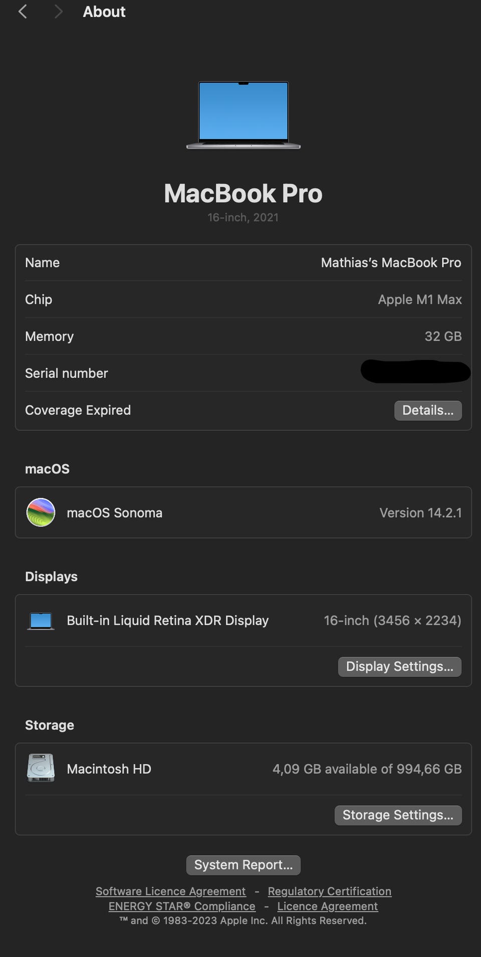Open coverage Details button

[x=427, y=410]
